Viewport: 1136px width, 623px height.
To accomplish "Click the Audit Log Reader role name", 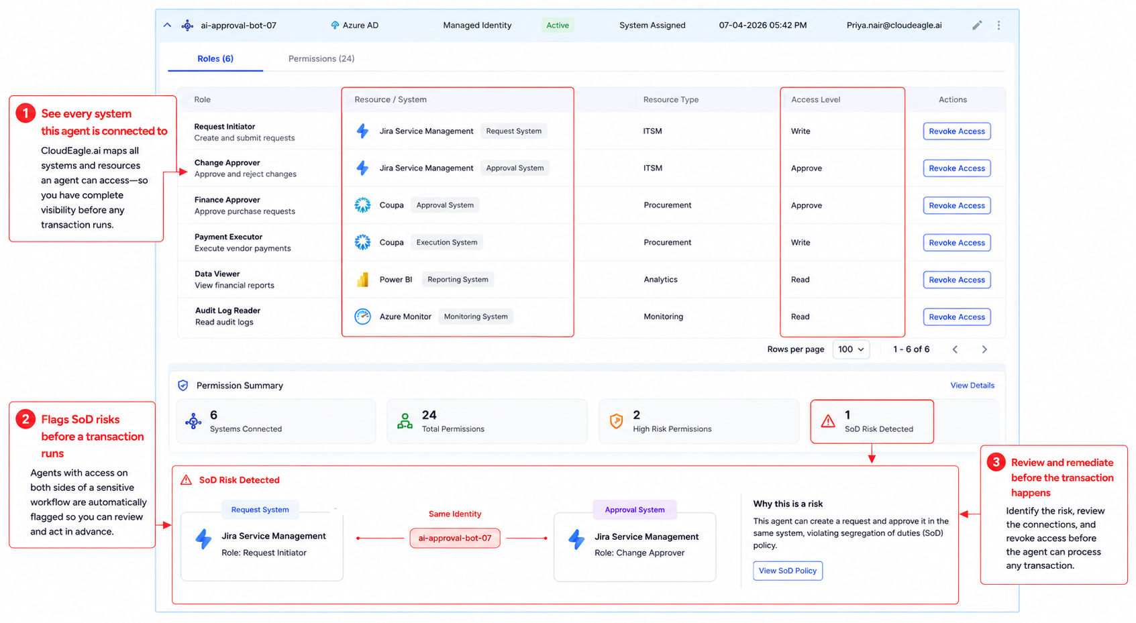I will [x=227, y=310].
